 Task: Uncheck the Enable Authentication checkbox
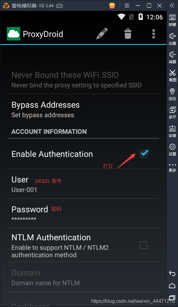coord(144,153)
